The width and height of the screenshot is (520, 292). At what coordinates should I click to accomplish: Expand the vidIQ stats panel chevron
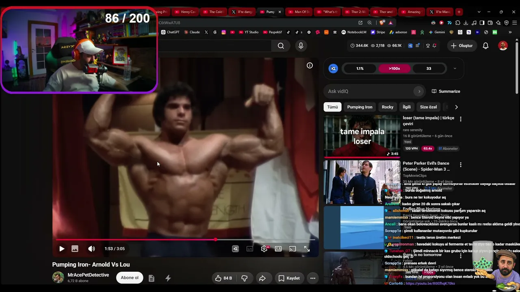pyautogui.click(x=455, y=69)
